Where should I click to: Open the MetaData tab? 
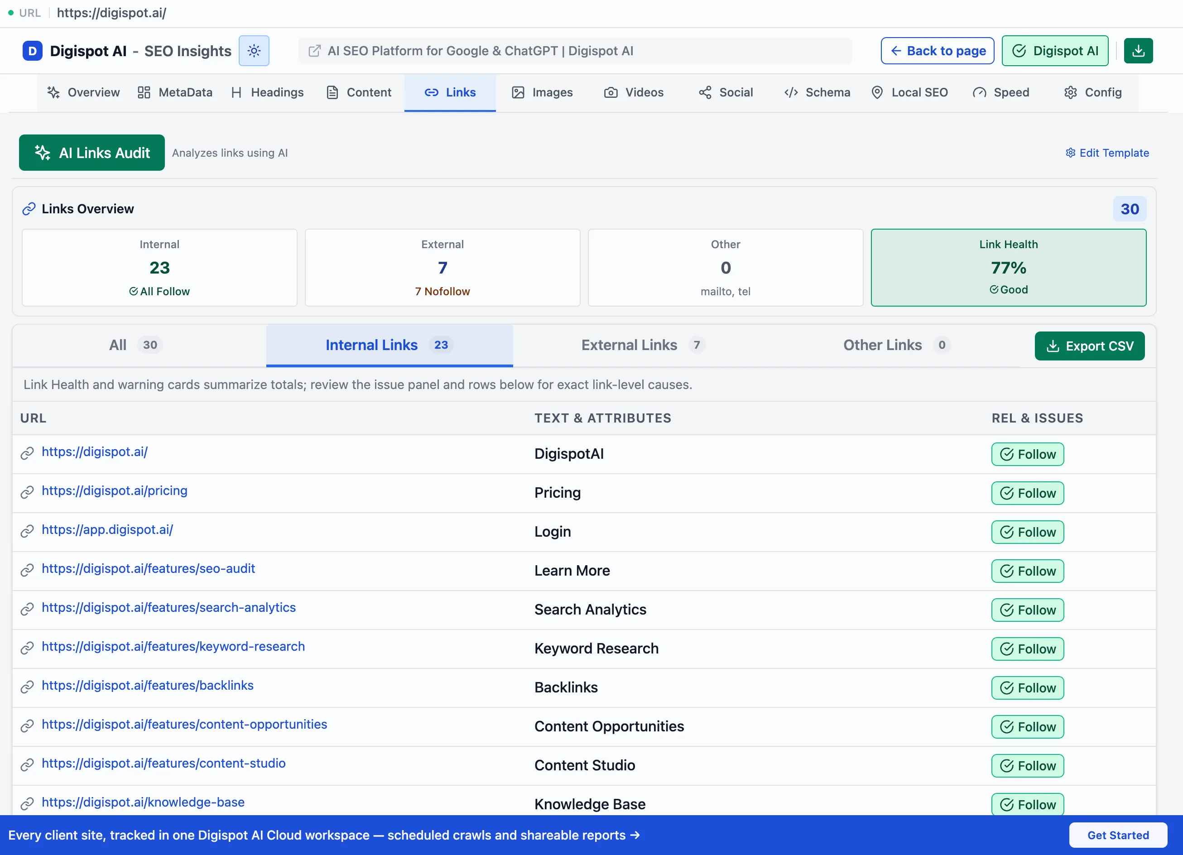[175, 92]
